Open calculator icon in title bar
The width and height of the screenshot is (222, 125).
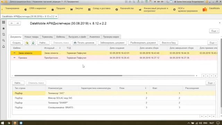146,2
